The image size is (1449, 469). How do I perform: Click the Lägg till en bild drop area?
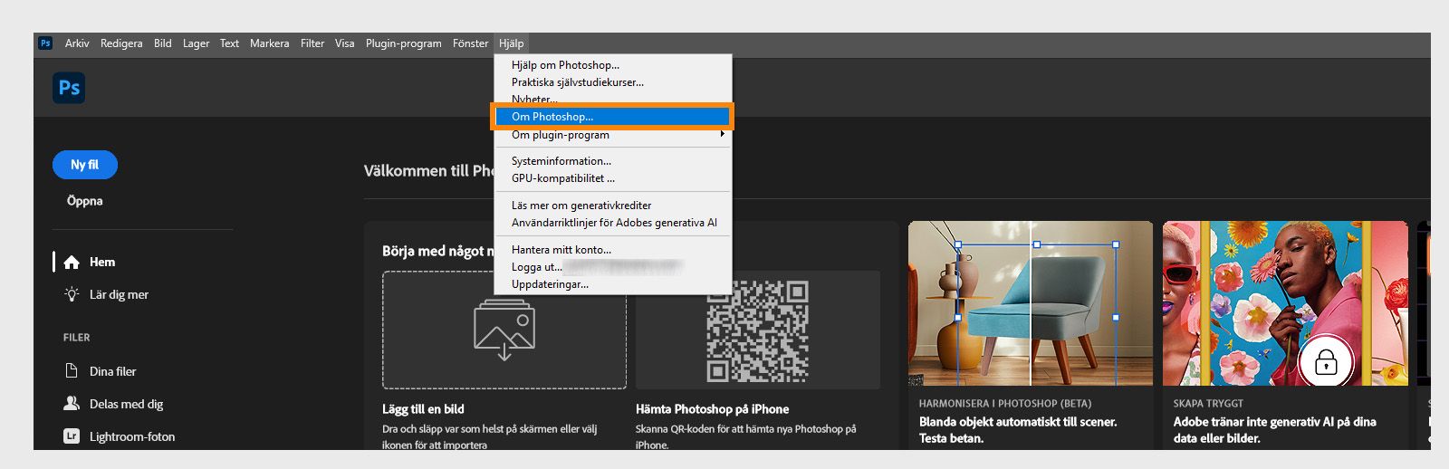[x=504, y=330]
